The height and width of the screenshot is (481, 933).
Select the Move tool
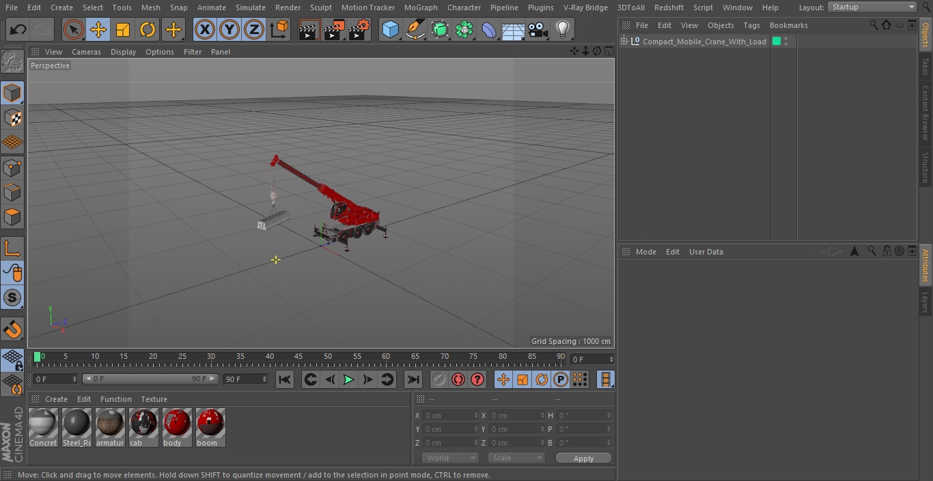[x=98, y=29]
